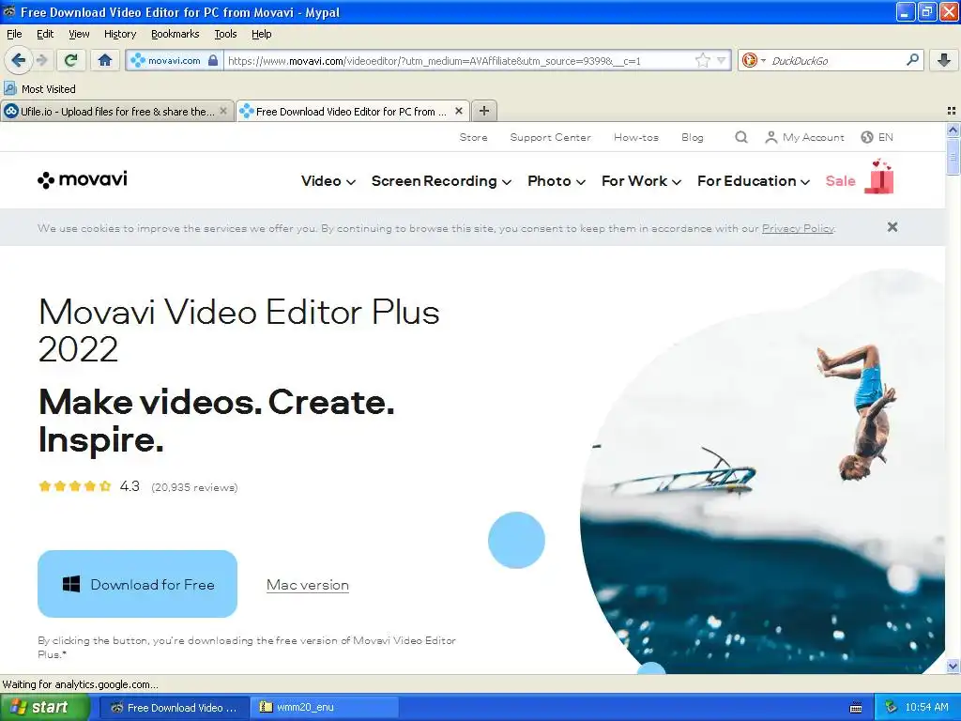Expand the For Work navigation dropdown
The width and height of the screenshot is (961, 721).
click(x=641, y=181)
